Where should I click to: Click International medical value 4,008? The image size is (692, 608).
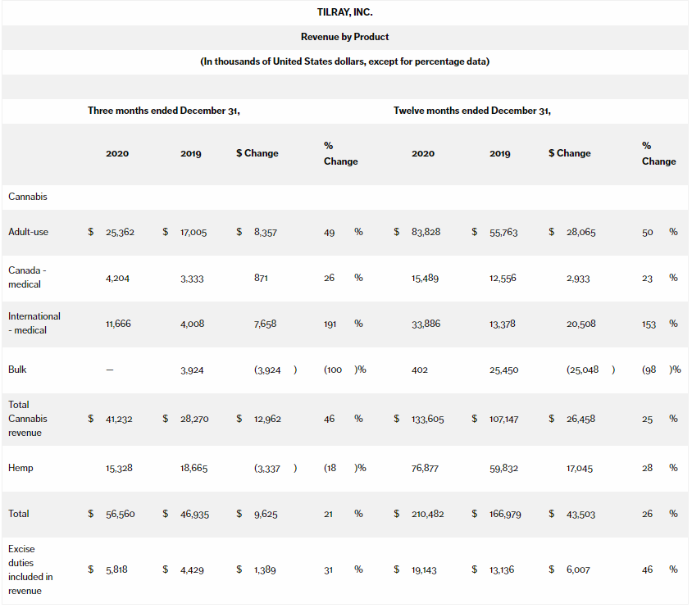tap(193, 324)
